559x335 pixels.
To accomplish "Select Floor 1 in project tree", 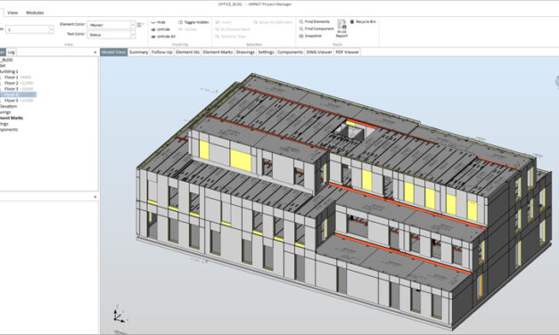I will click(x=11, y=77).
